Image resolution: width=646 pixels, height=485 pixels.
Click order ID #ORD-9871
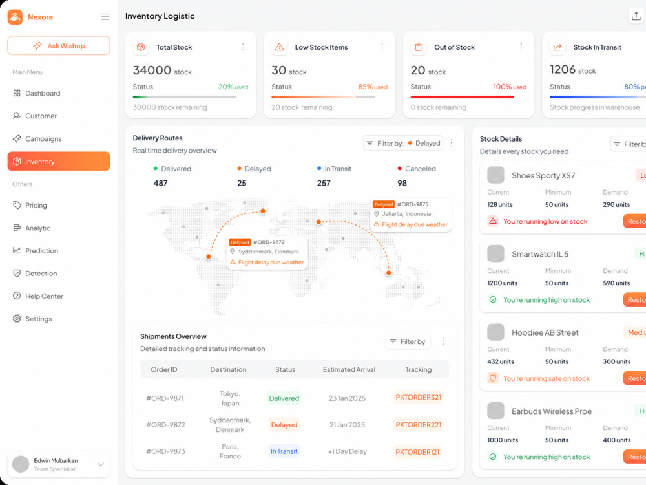165,398
